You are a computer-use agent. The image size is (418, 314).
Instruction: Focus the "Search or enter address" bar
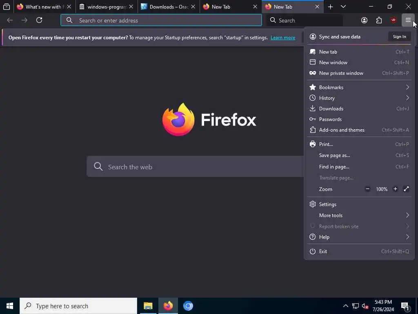click(x=161, y=20)
